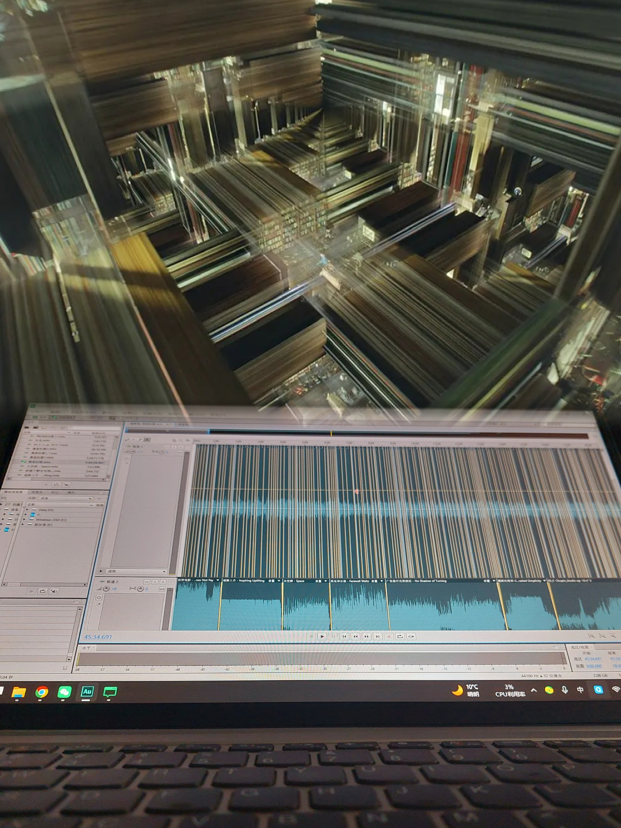The height and width of the screenshot is (828, 621).
Task: Open dropdown arrow on the Farewell Waltz clip
Action: pyautogui.click(x=381, y=581)
